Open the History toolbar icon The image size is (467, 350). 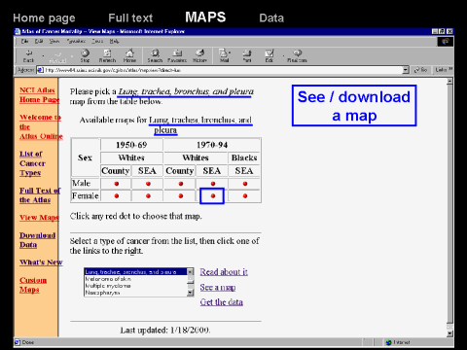pos(199,55)
